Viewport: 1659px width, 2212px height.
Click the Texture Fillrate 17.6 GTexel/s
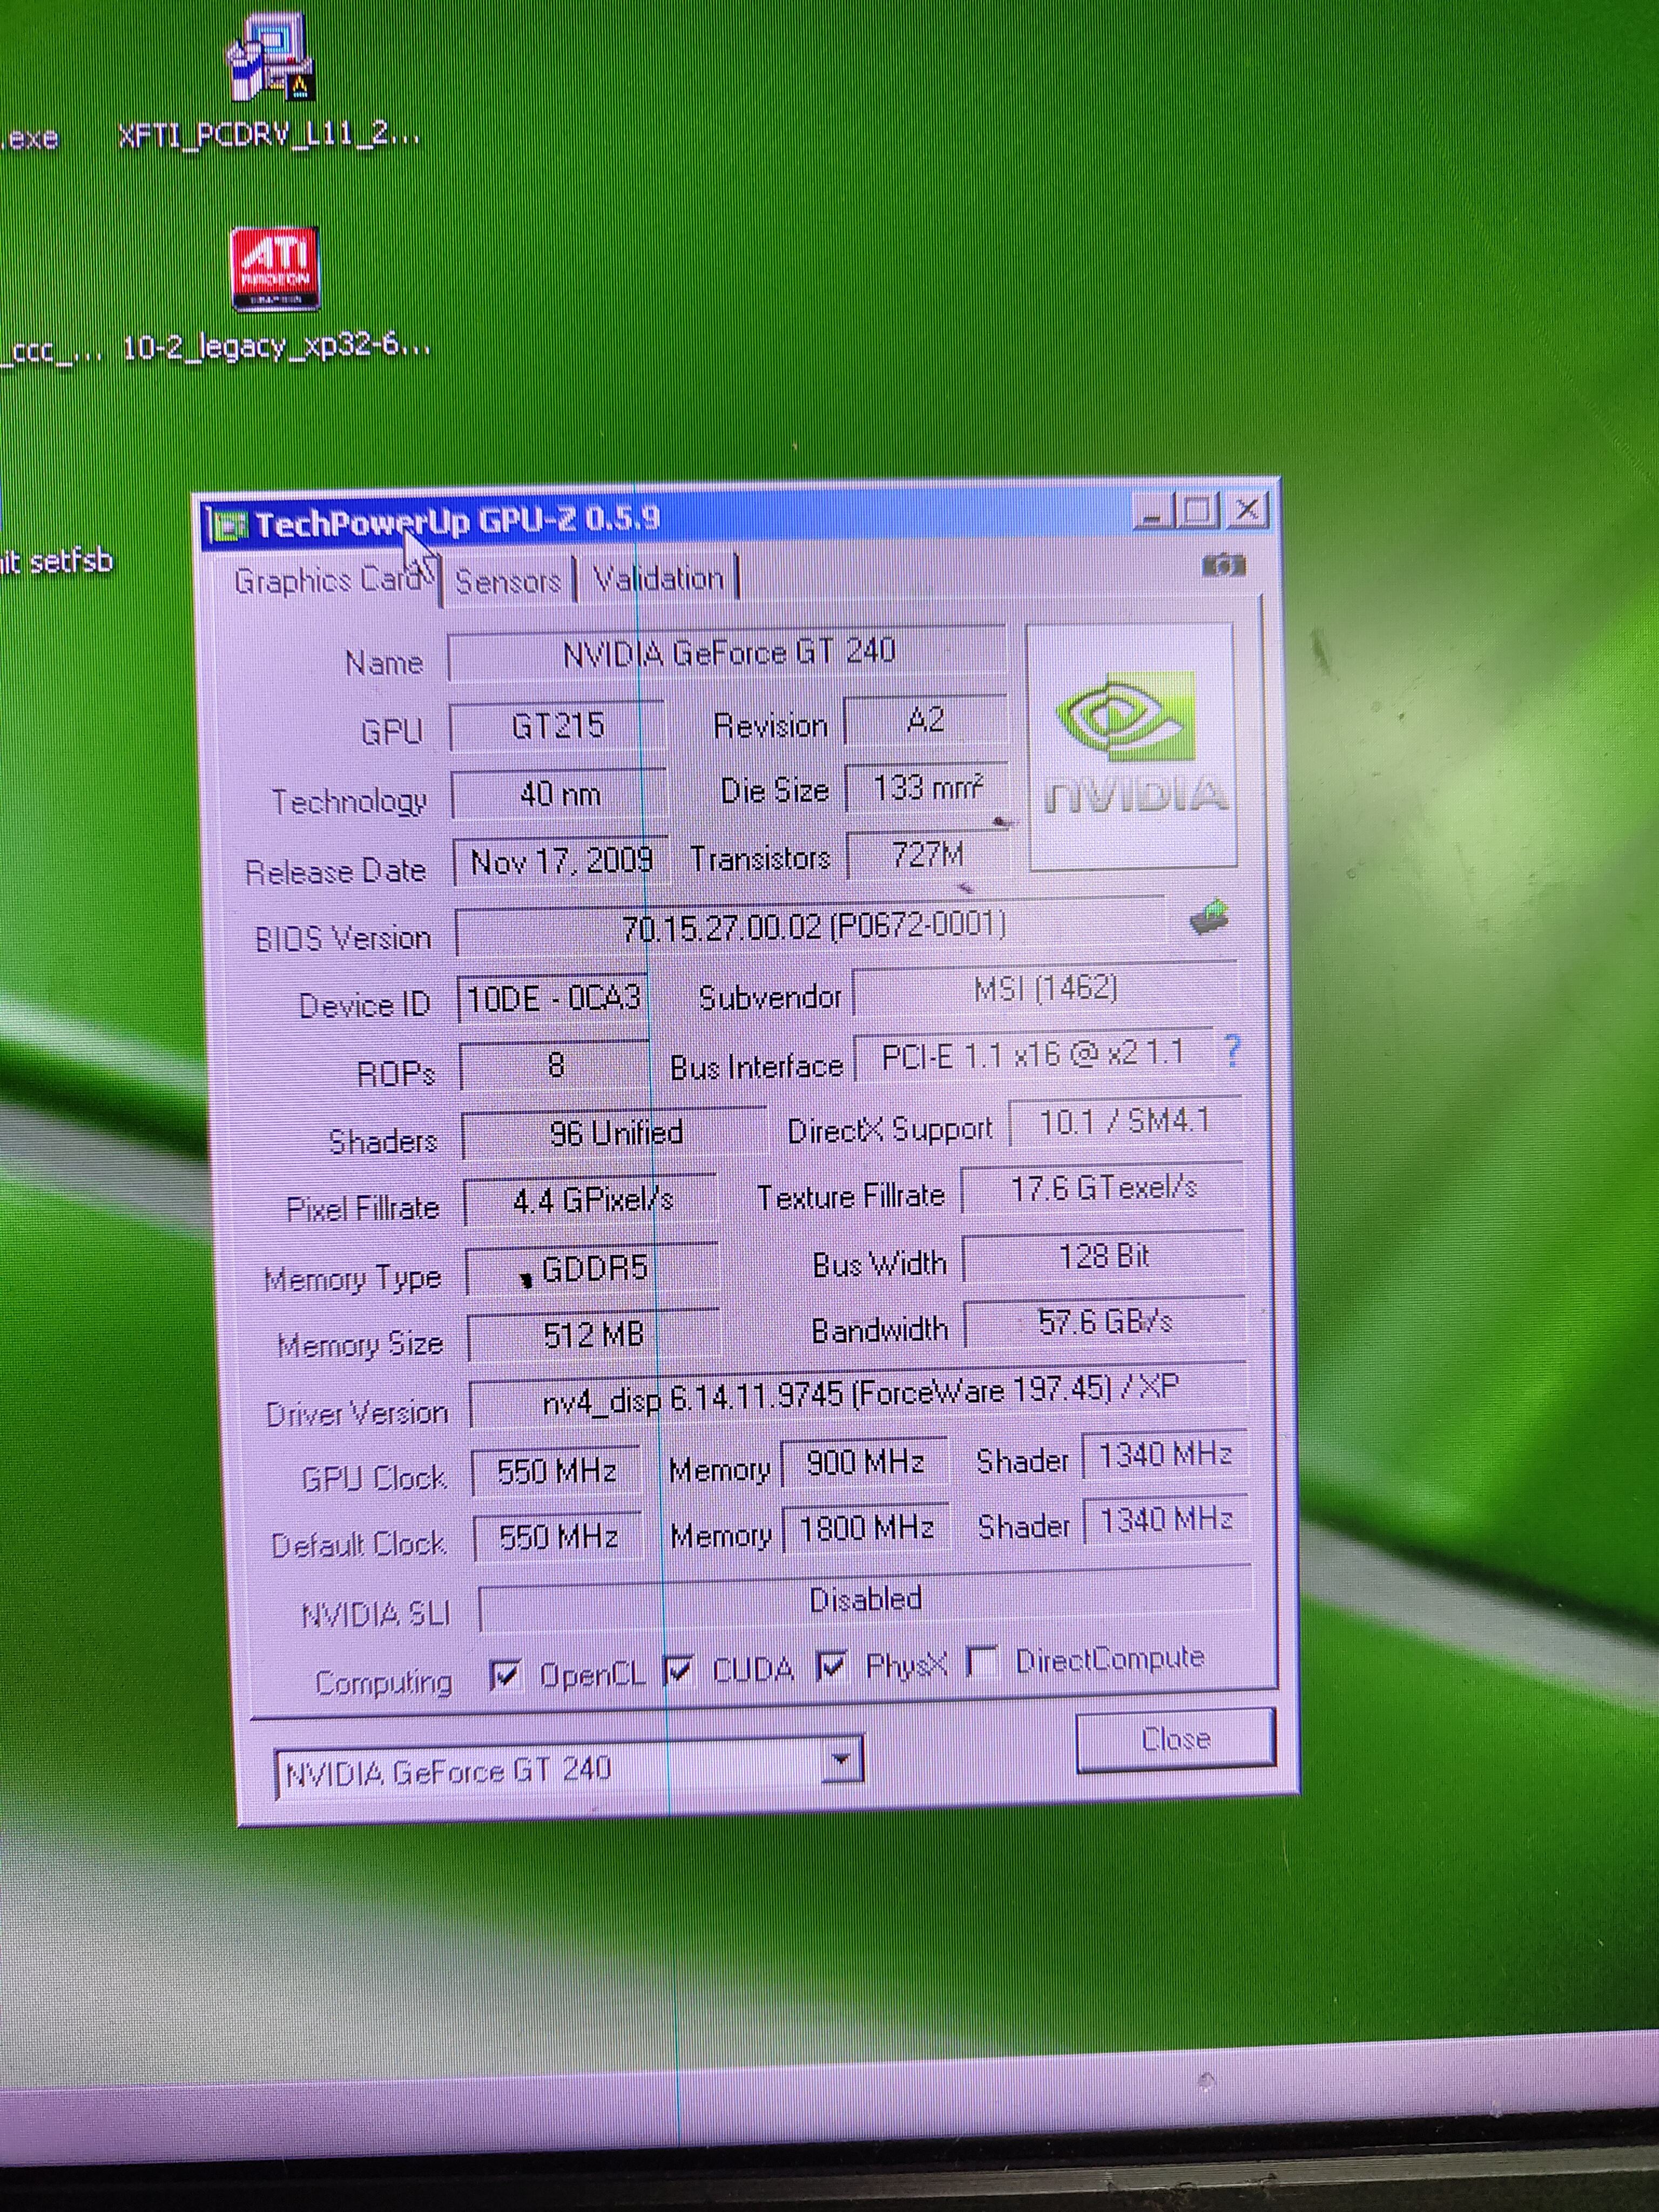point(1103,1188)
